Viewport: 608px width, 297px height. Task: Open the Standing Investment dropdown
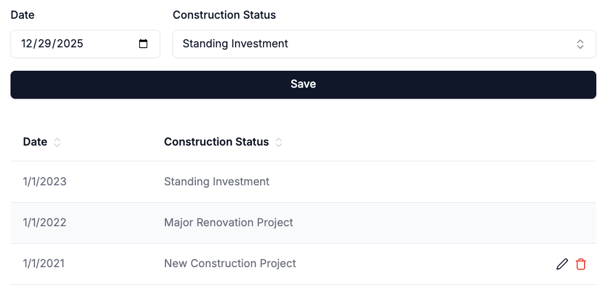tap(384, 44)
